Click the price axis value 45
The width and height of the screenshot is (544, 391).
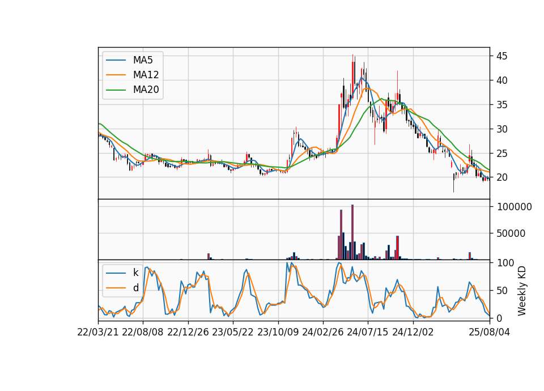(x=501, y=56)
